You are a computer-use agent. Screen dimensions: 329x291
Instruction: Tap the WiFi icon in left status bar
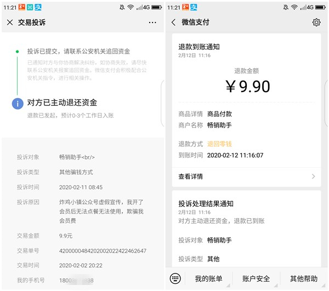131,8
